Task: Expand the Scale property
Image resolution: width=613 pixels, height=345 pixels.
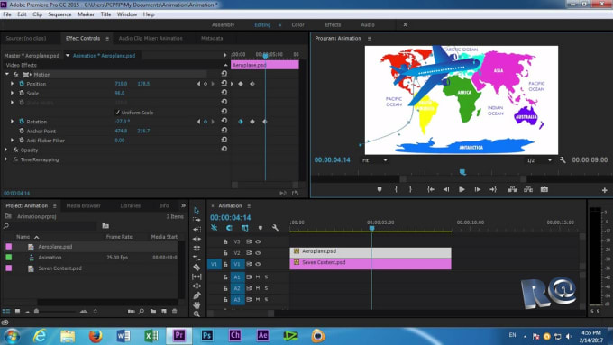Action: 12,93
